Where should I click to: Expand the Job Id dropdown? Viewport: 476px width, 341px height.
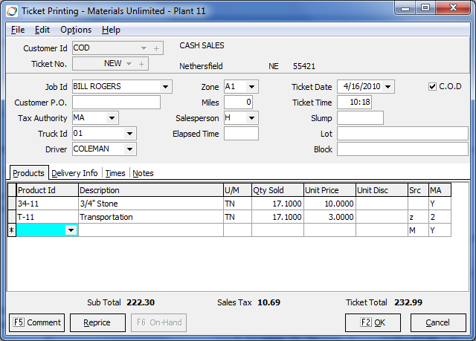tap(165, 87)
